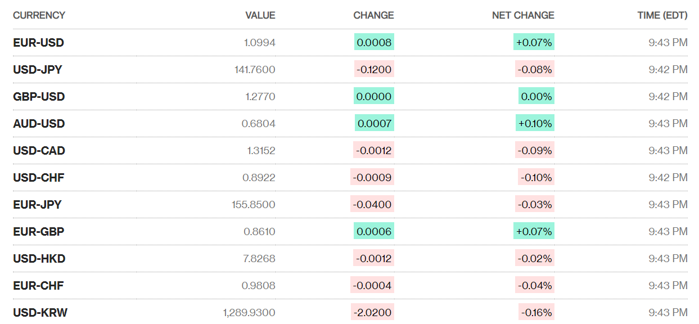The height and width of the screenshot is (324, 699).
Task: Select the GBP-USD currency row label
Action: point(39,97)
